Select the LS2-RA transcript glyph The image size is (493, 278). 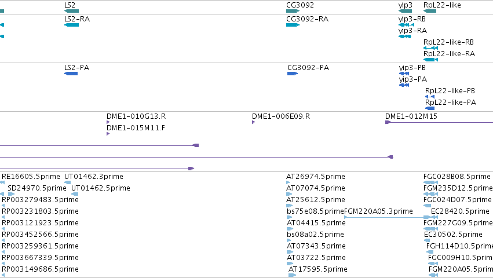[71, 25]
